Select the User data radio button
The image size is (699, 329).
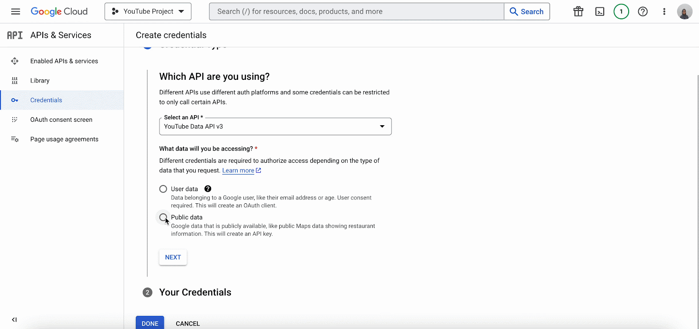pos(163,189)
